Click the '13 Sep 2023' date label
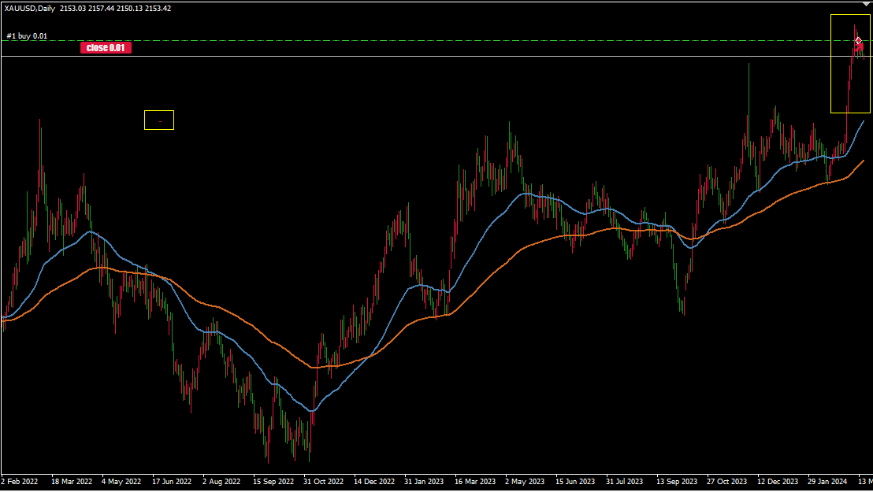The width and height of the screenshot is (873, 492). [677, 482]
